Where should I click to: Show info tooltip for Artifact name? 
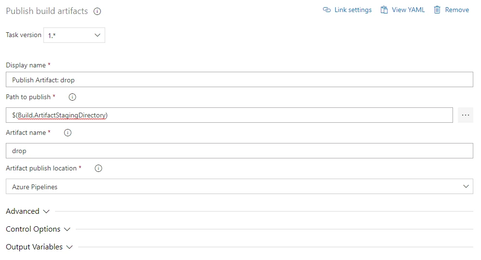click(68, 132)
